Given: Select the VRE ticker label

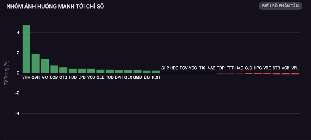Looking at the screenshot, I should (267, 68).
